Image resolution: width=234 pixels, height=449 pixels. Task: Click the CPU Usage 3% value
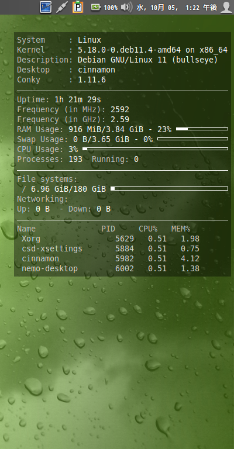(x=73, y=150)
